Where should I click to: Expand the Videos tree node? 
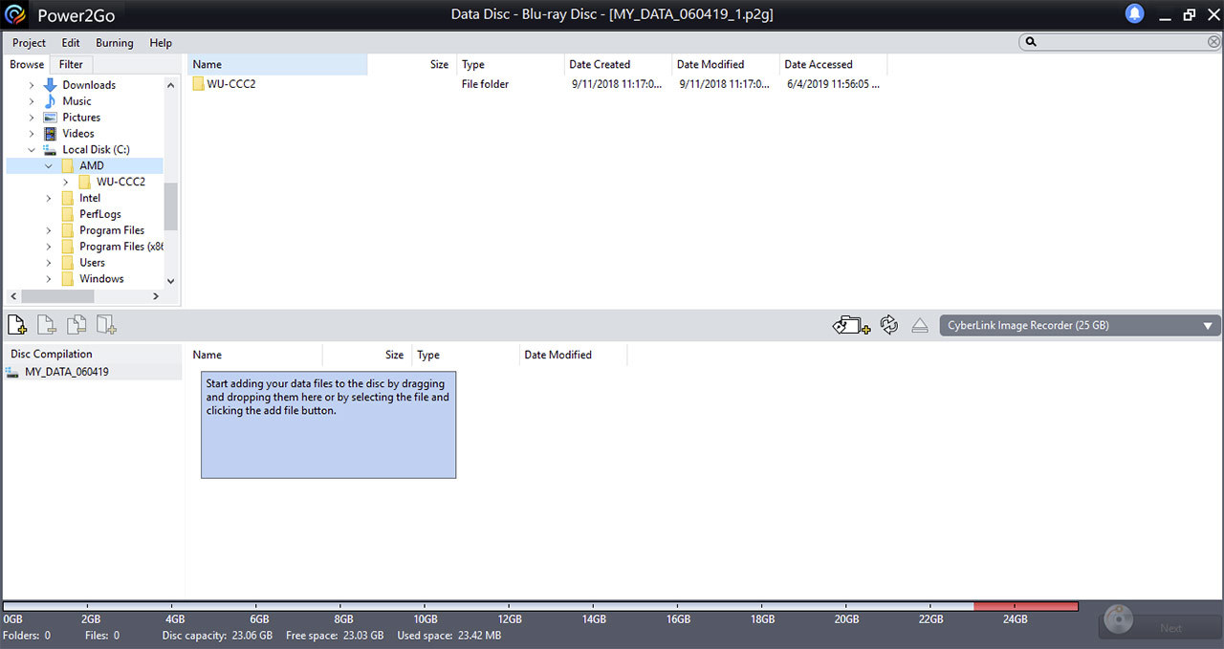[32, 134]
